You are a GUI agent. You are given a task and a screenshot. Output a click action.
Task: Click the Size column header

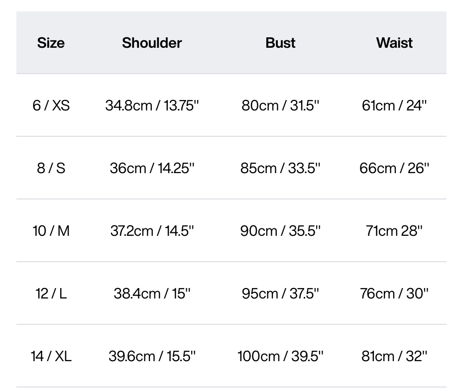pyautogui.click(x=51, y=43)
